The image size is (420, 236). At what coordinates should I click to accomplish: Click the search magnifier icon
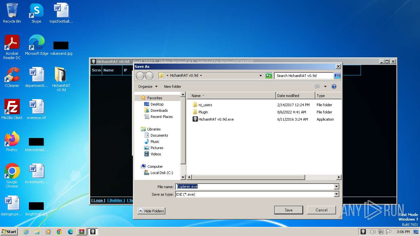point(337,76)
